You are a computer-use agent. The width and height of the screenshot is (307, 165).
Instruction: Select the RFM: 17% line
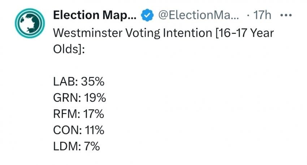(x=78, y=114)
